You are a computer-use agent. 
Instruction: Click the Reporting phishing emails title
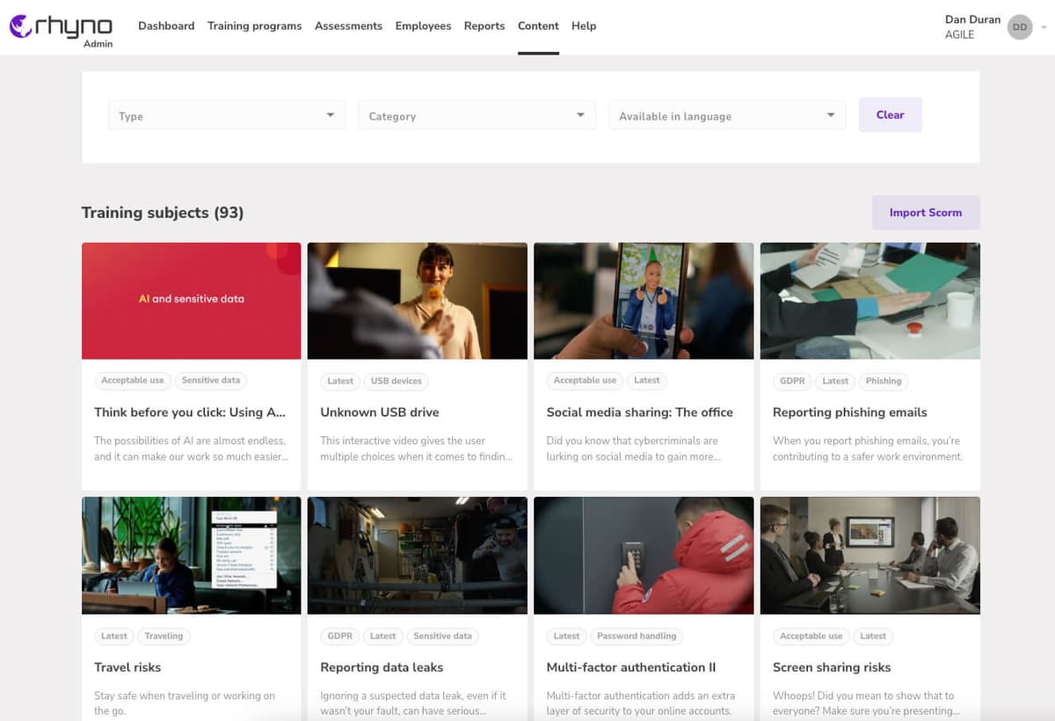click(849, 412)
